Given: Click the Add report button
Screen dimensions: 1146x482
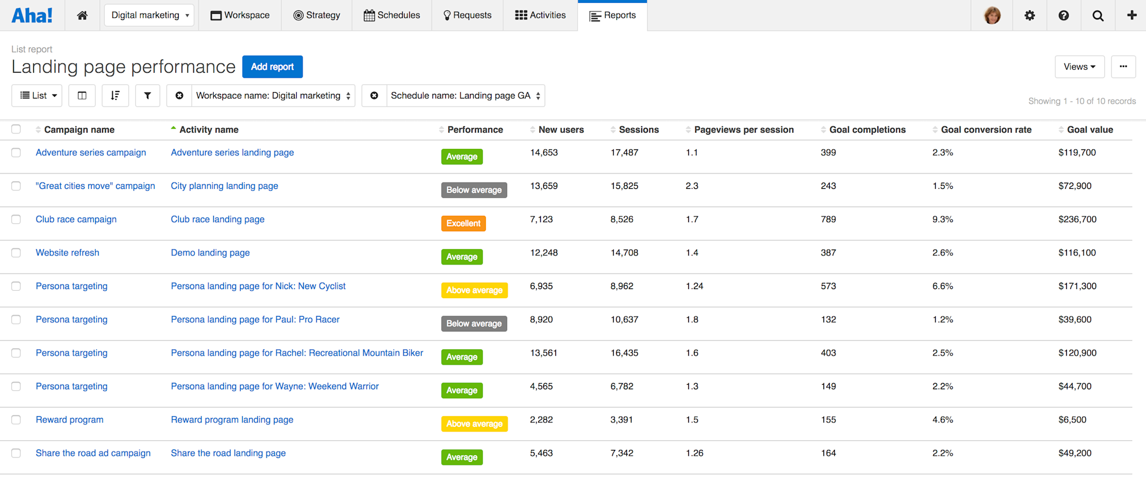Looking at the screenshot, I should (x=272, y=66).
